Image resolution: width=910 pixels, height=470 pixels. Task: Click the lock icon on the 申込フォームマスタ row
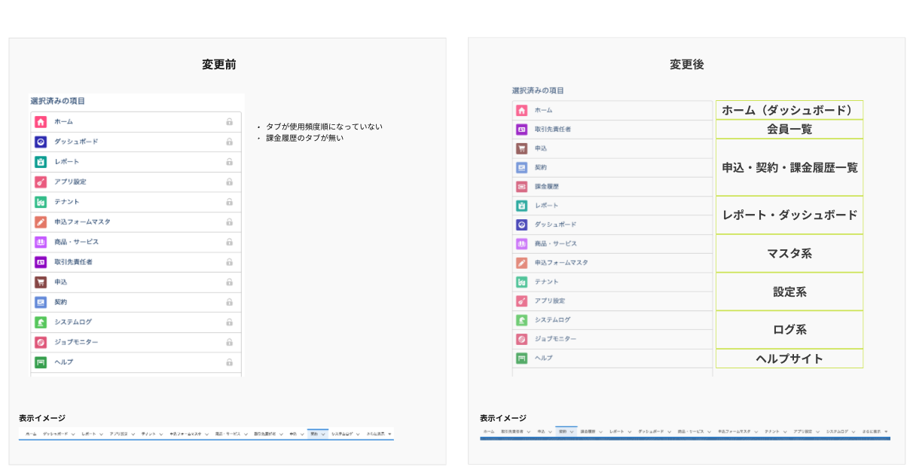[229, 222]
